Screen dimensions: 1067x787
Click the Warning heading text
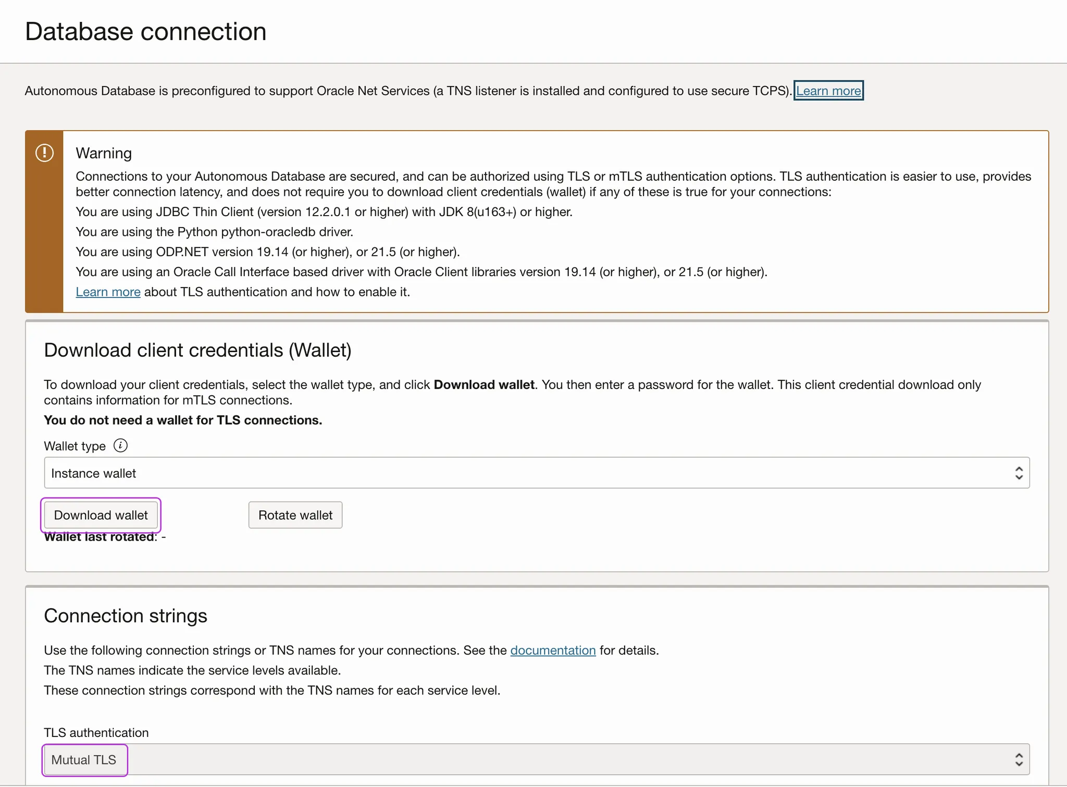[104, 153]
